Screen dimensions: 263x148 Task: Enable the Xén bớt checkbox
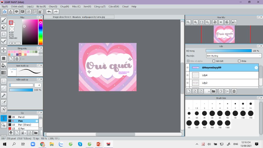point(214,61)
